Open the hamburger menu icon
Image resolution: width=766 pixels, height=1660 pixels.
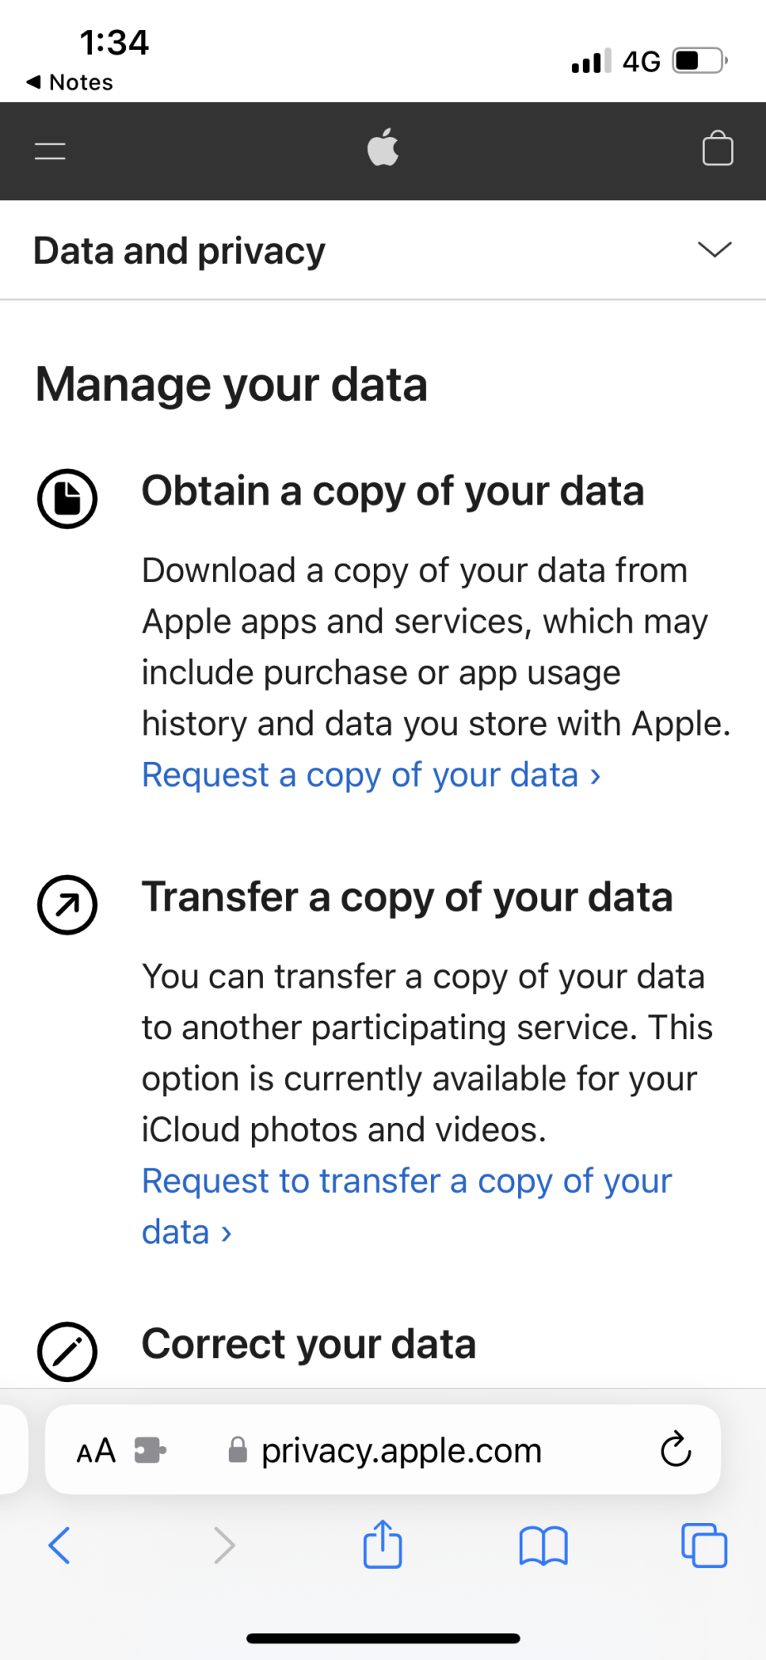(x=51, y=151)
